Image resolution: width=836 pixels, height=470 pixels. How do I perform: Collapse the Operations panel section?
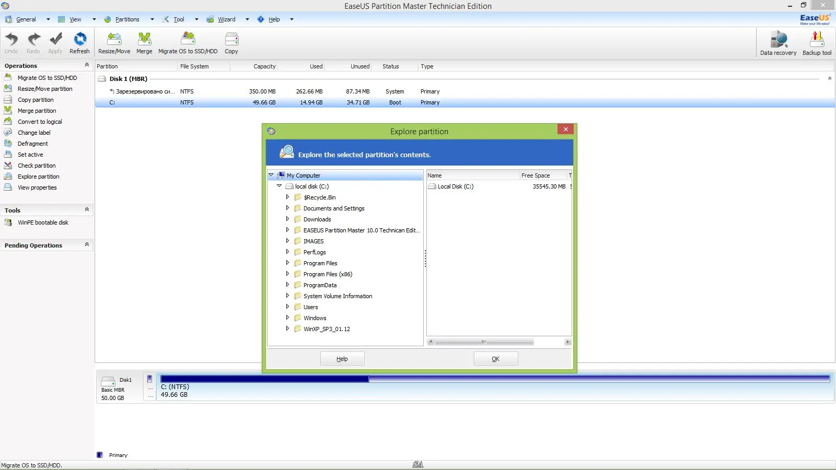[87, 65]
